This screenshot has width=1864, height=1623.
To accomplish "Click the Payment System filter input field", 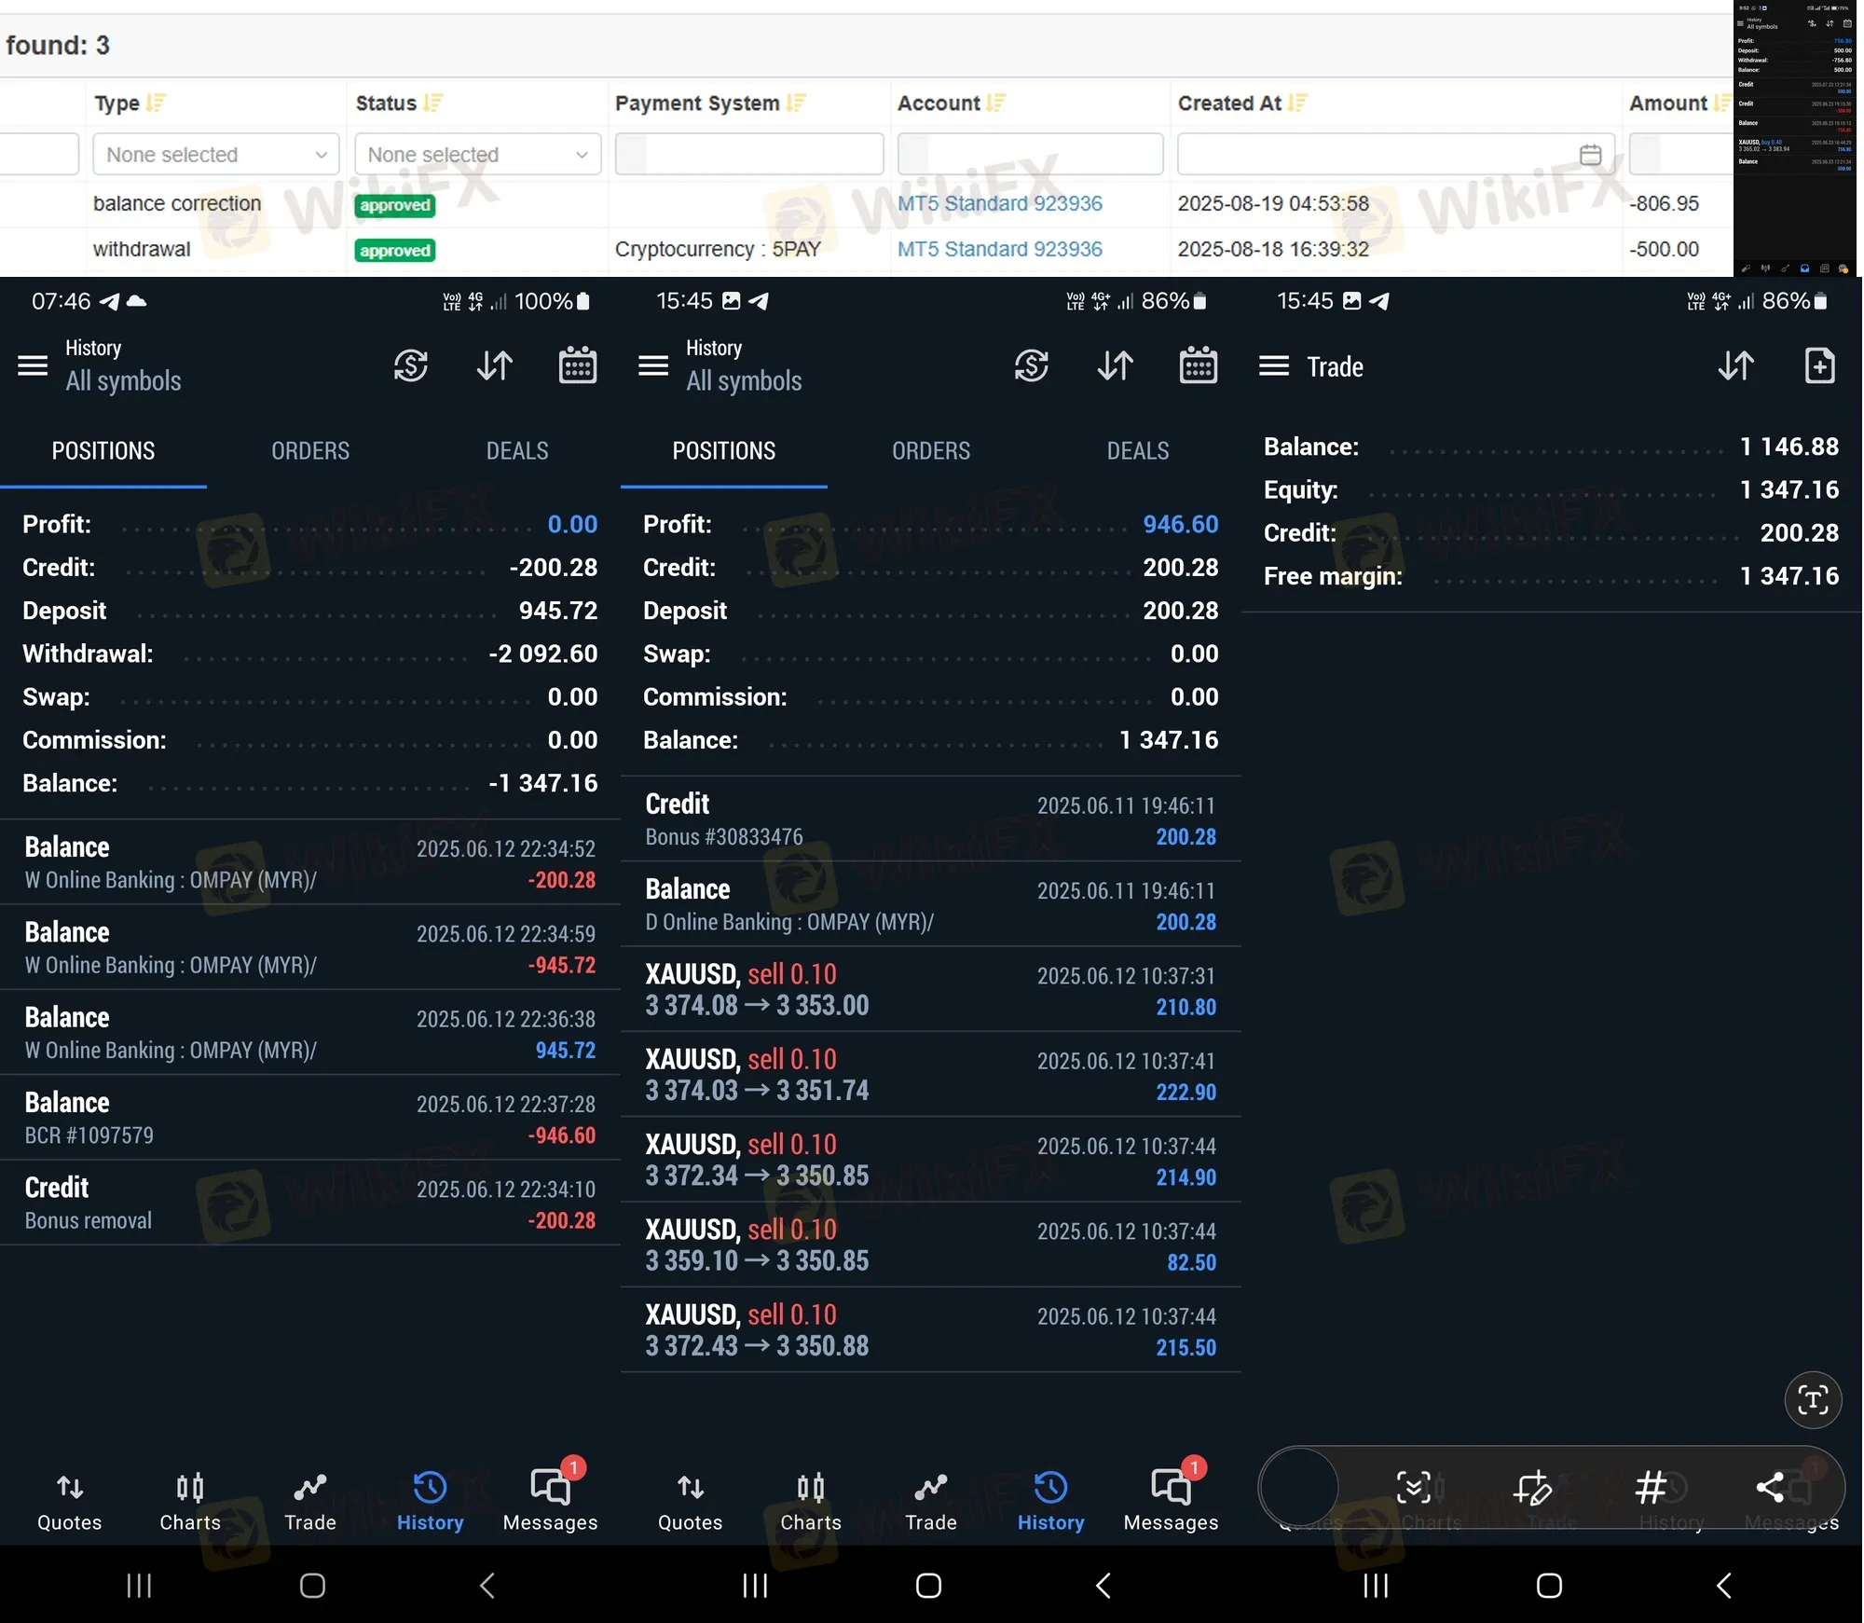I will point(748,155).
